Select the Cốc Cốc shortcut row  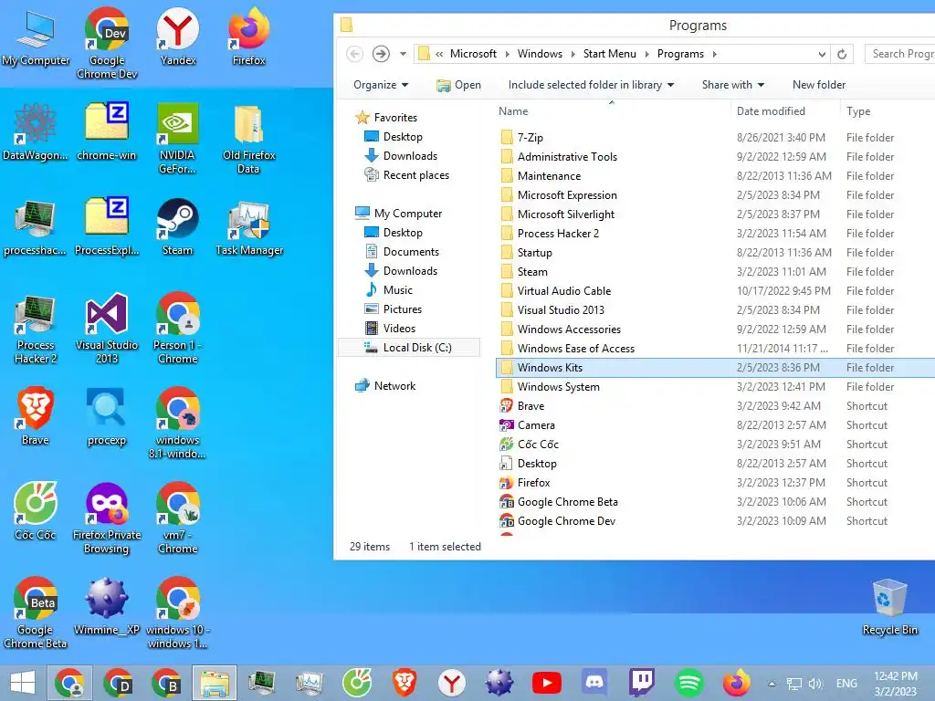(715, 445)
